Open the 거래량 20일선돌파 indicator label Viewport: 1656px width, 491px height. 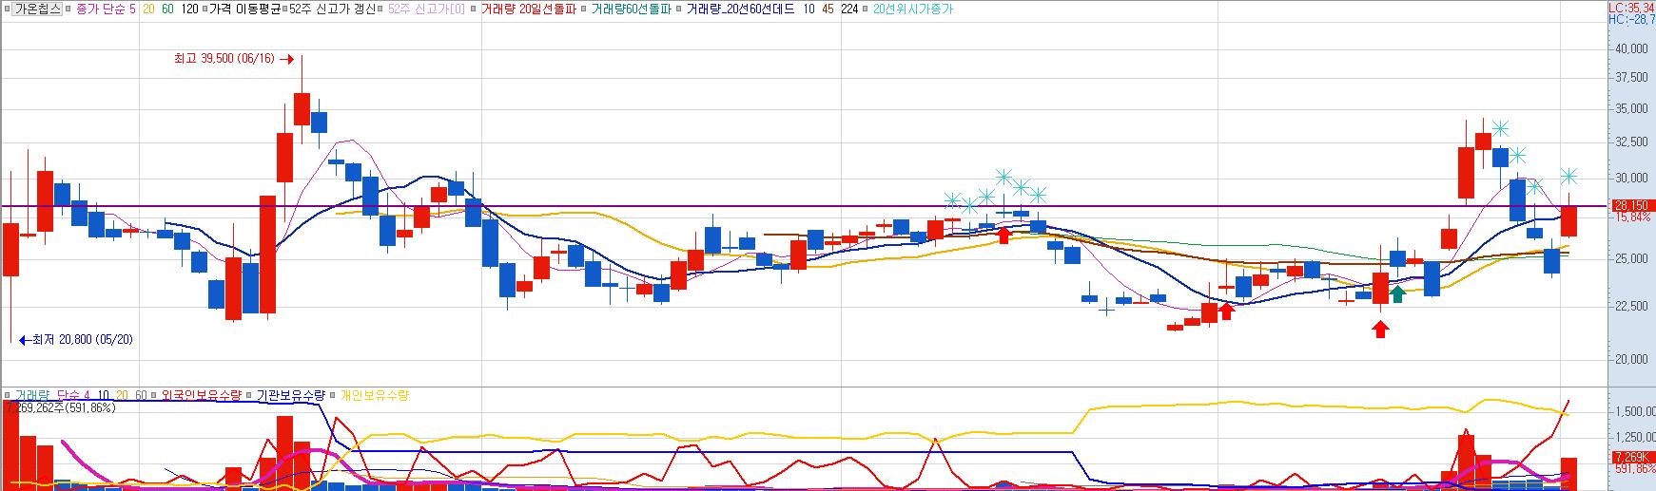pyautogui.click(x=529, y=9)
